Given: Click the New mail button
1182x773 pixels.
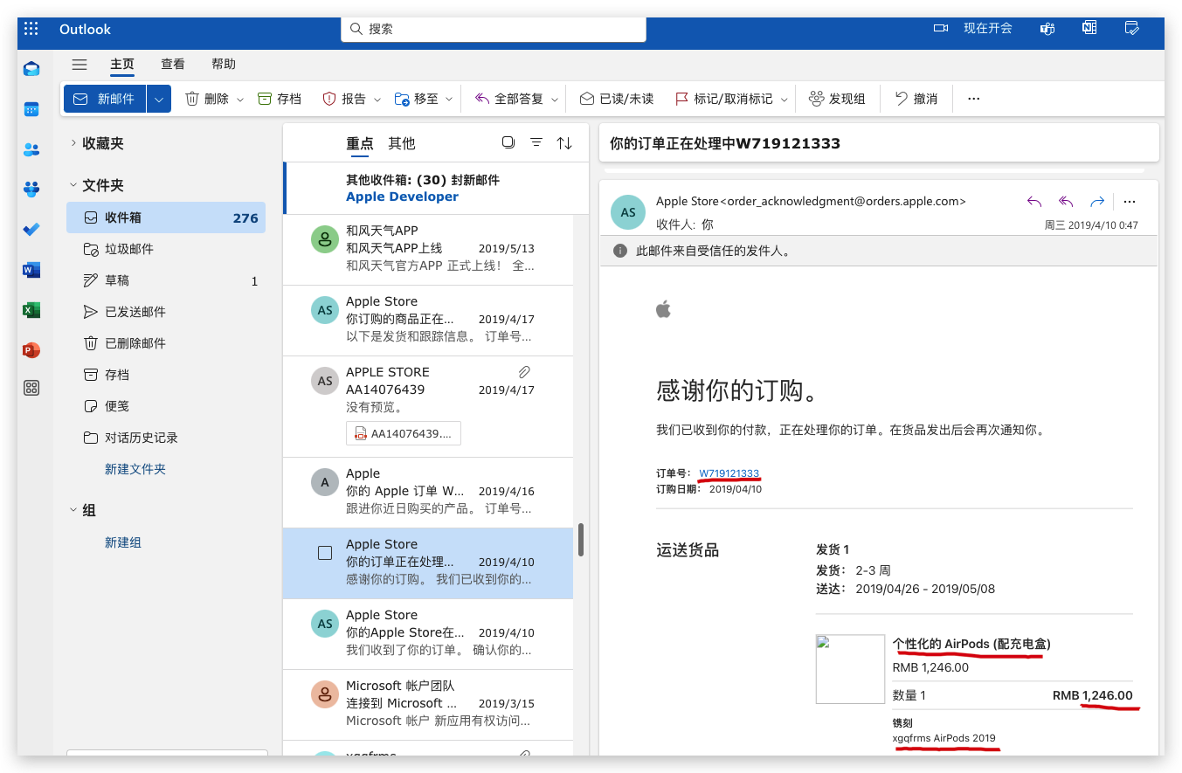Looking at the screenshot, I should point(105,99).
